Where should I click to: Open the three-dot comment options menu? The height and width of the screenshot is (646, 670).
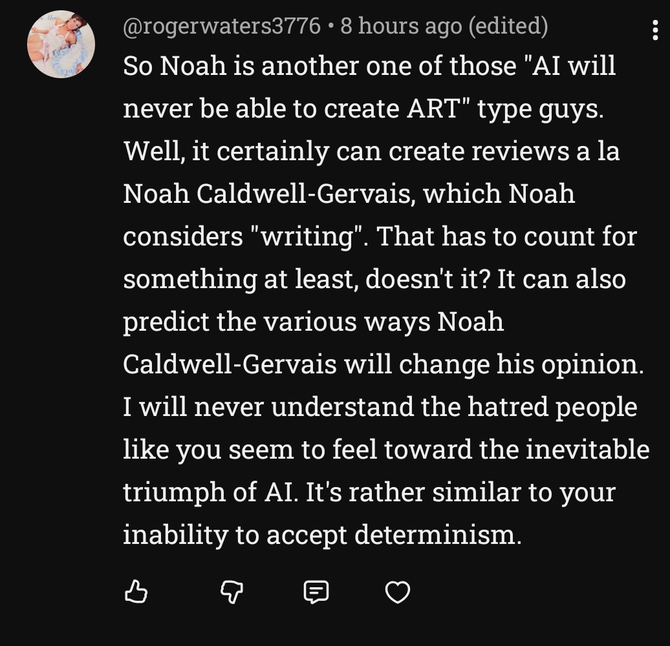click(x=656, y=30)
